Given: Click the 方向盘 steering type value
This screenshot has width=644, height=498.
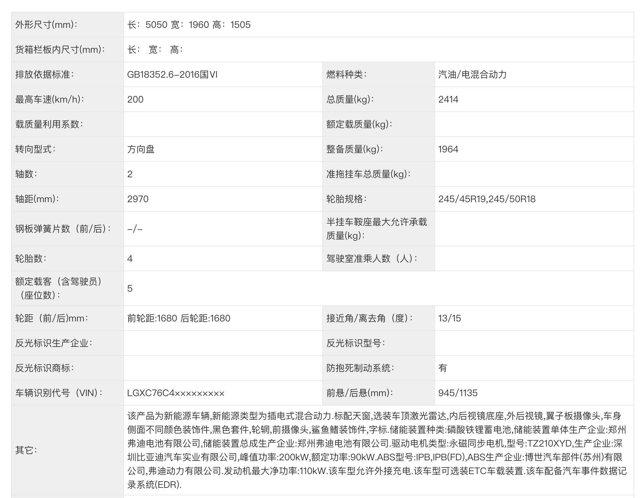Looking at the screenshot, I should click(141, 149).
